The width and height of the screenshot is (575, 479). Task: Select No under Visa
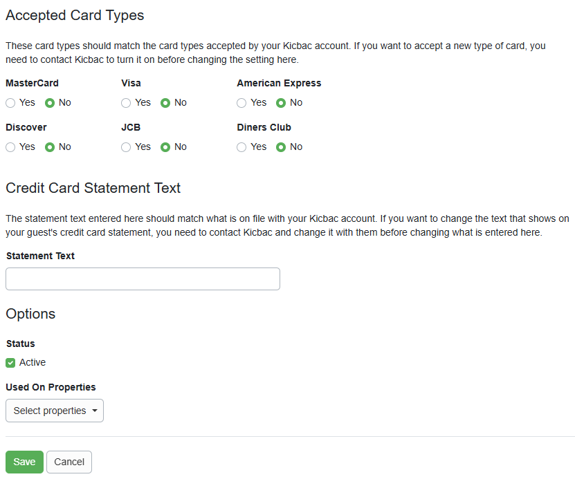click(164, 102)
